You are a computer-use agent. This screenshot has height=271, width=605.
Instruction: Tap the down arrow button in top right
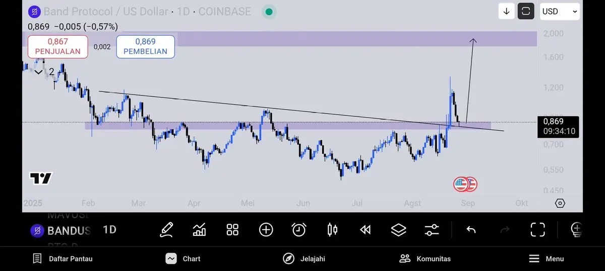click(x=506, y=11)
